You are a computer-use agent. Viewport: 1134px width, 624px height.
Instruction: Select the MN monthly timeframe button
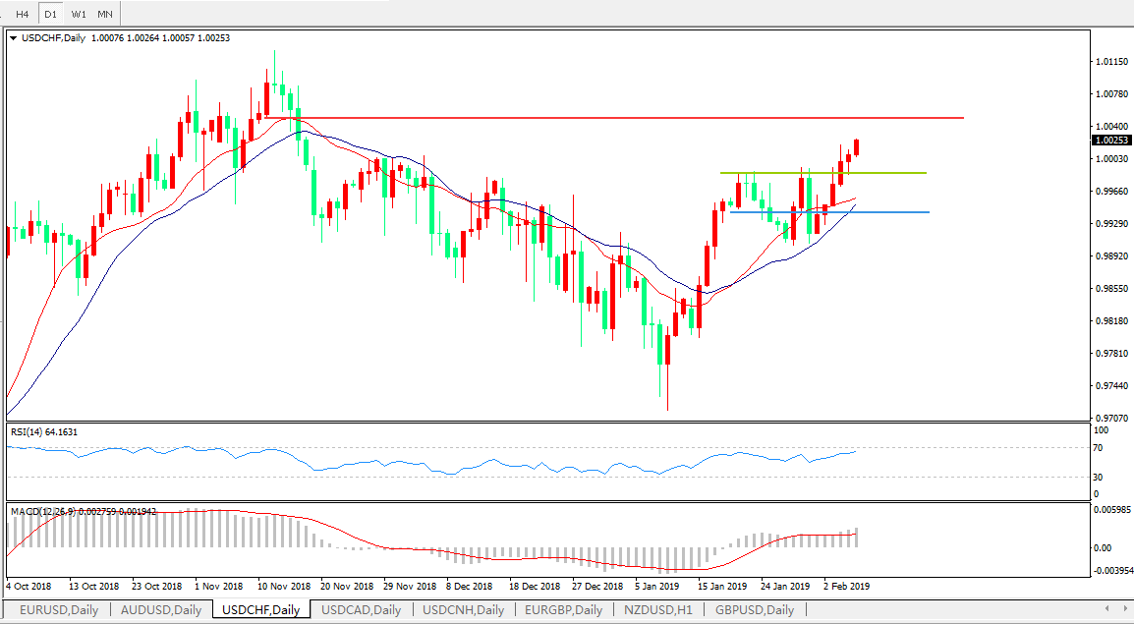[105, 14]
